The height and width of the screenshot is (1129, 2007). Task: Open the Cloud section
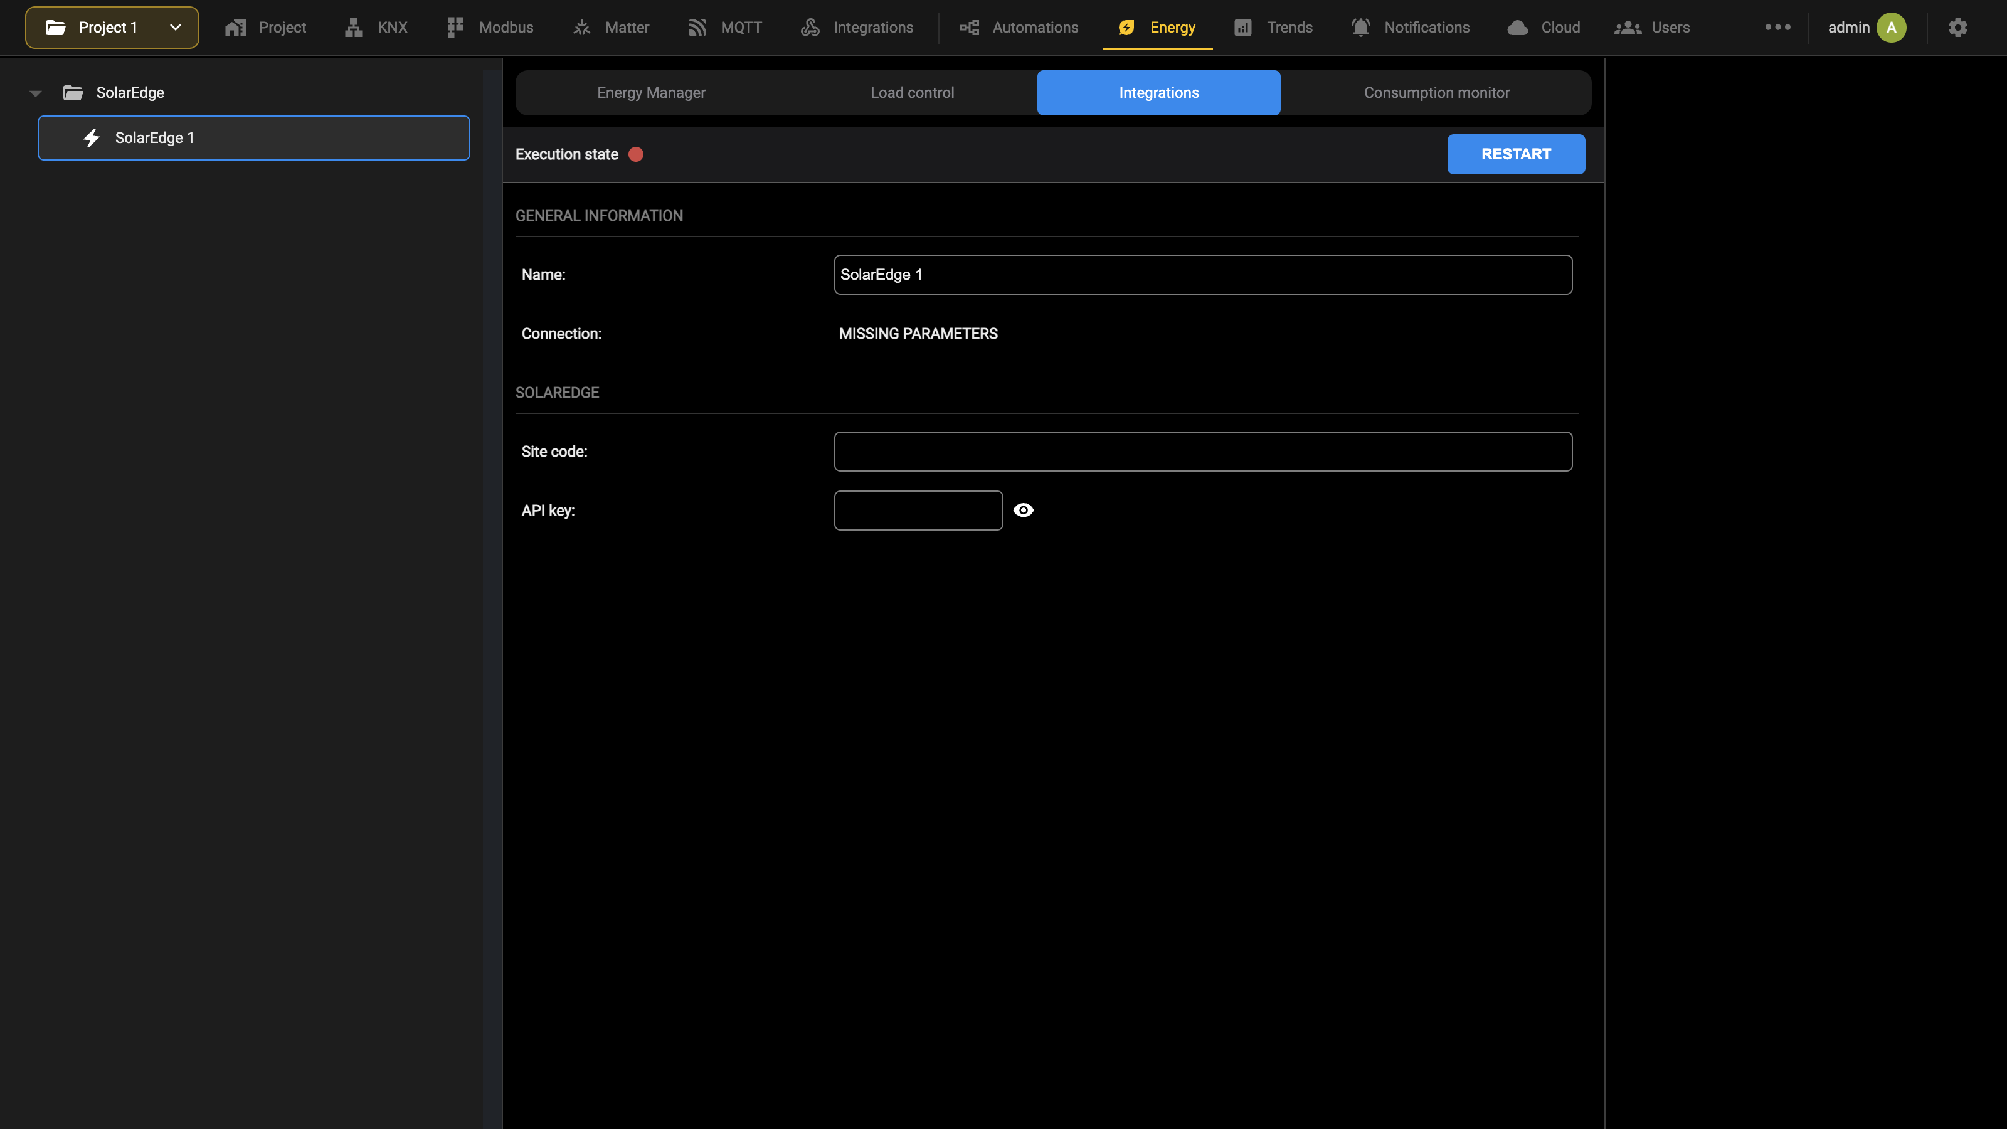pos(1544,28)
